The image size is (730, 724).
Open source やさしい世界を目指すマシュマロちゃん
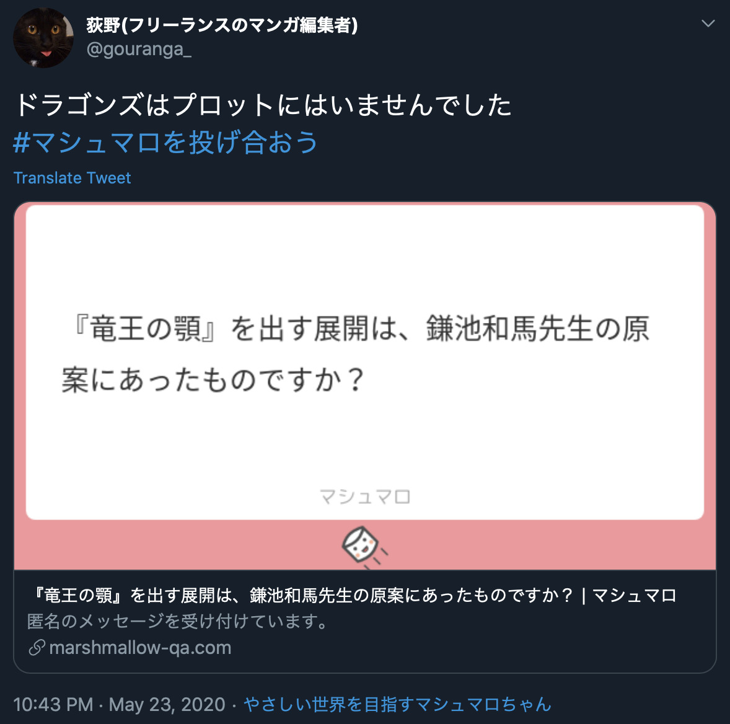click(x=398, y=704)
